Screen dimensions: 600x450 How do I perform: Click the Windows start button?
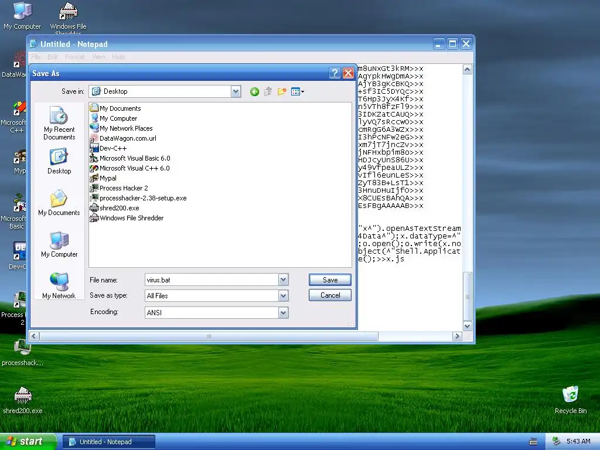[x=28, y=442]
